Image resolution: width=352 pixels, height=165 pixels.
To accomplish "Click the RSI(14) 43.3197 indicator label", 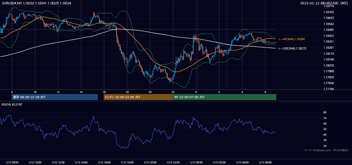I will 12,105.
